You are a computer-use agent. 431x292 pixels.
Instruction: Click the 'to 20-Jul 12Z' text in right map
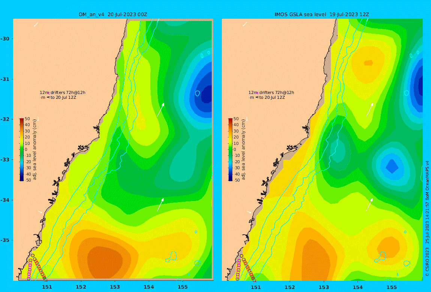(272, 97)
